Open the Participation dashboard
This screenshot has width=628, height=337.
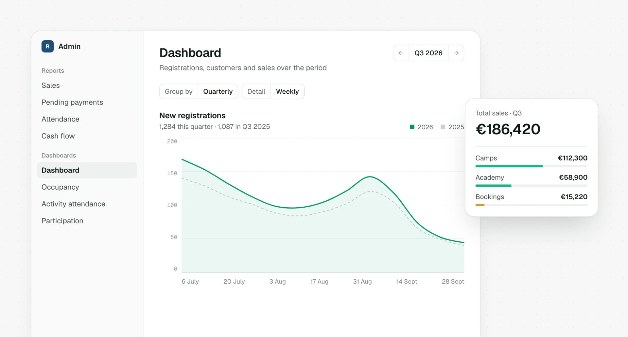pos(62,221)
